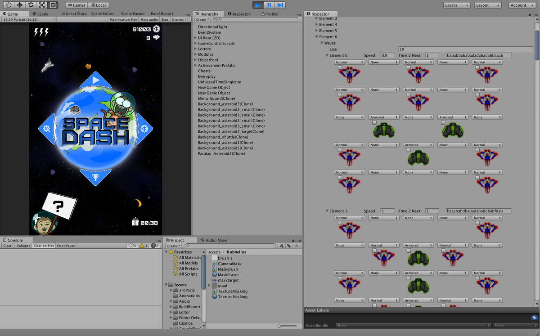Open the Account dropdown

click(522, 5)
